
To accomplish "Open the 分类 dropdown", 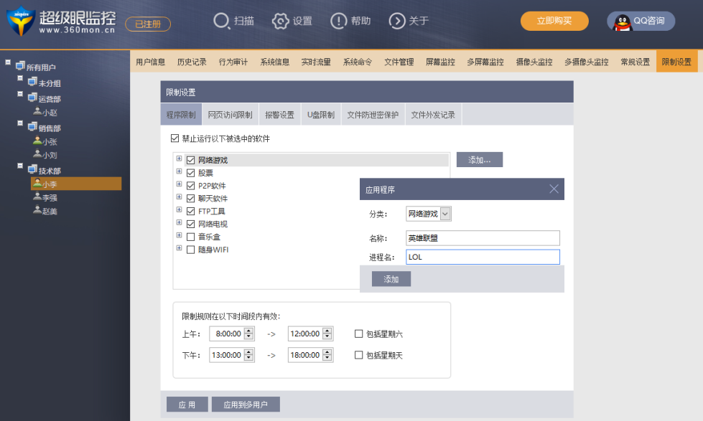I will [445, 214].
